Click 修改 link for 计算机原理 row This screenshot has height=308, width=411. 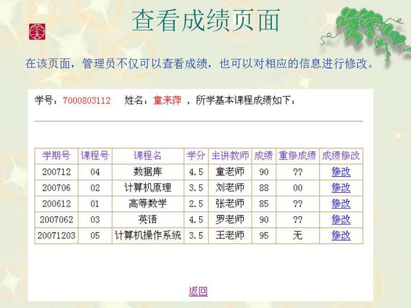pyautogui.click(x=341, y=187)
